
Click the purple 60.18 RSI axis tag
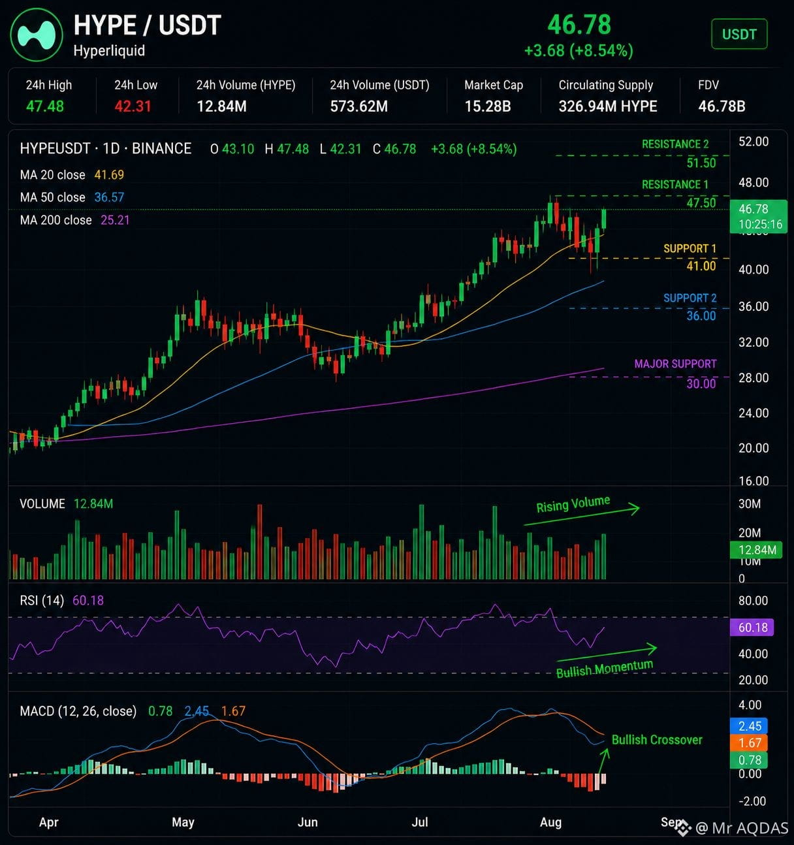(752, 628)
